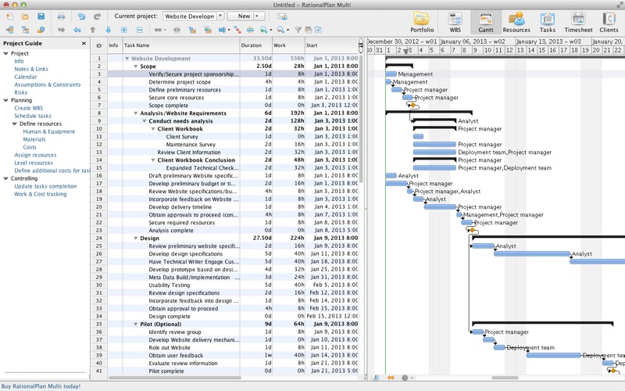Collapse the Design summary task
This screenshot has width=625, height=391.
[x=136, y=239]
